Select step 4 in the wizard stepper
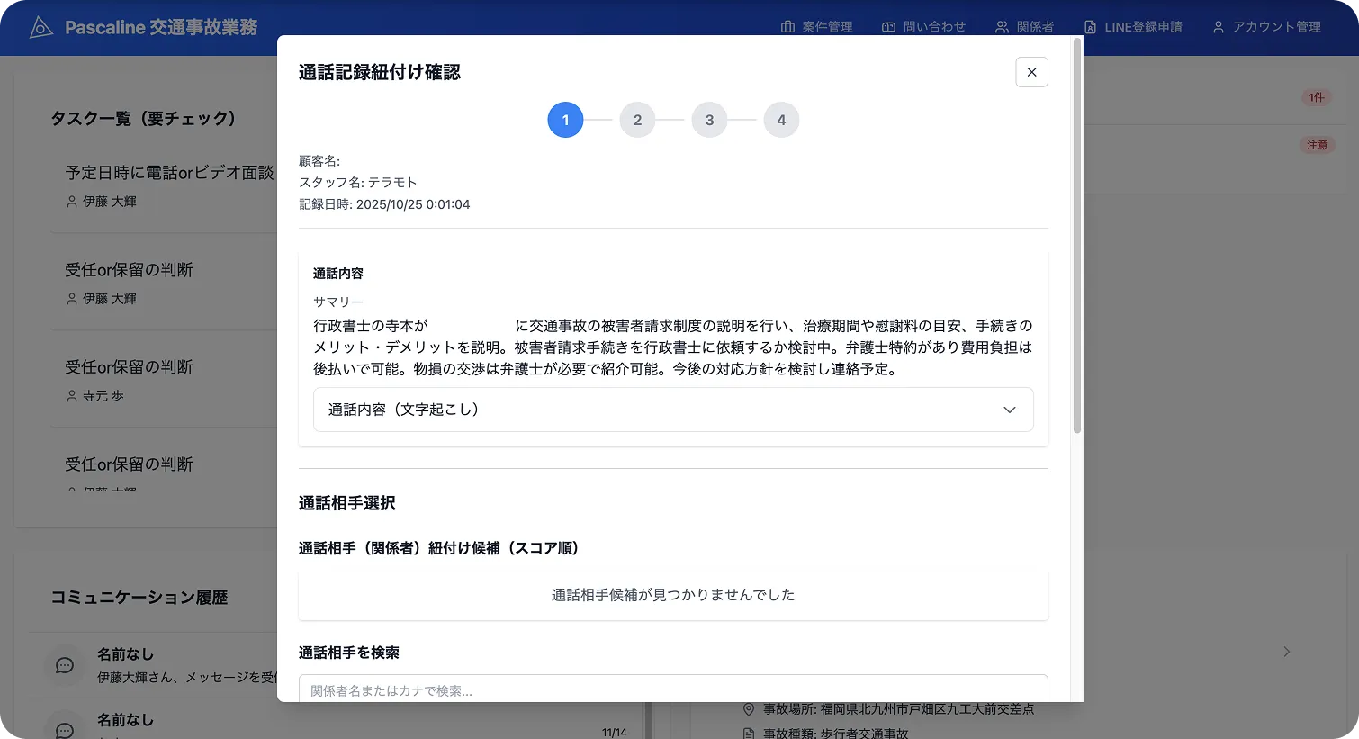 [x=781, y=119]
